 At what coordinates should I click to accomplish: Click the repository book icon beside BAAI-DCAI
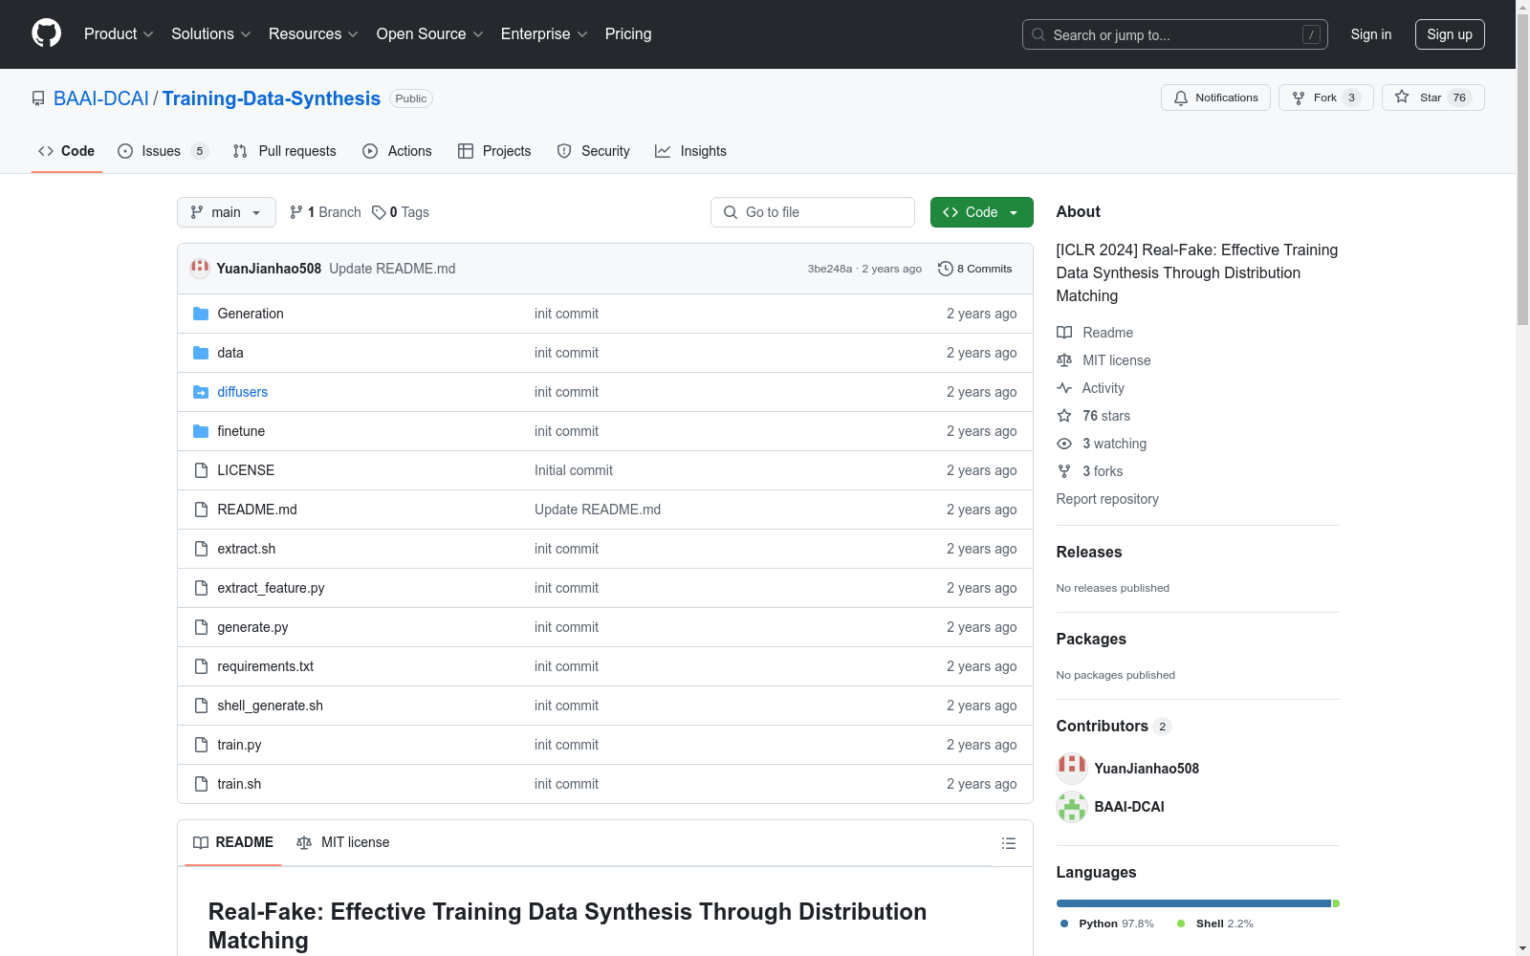click(x=38, y=98)
